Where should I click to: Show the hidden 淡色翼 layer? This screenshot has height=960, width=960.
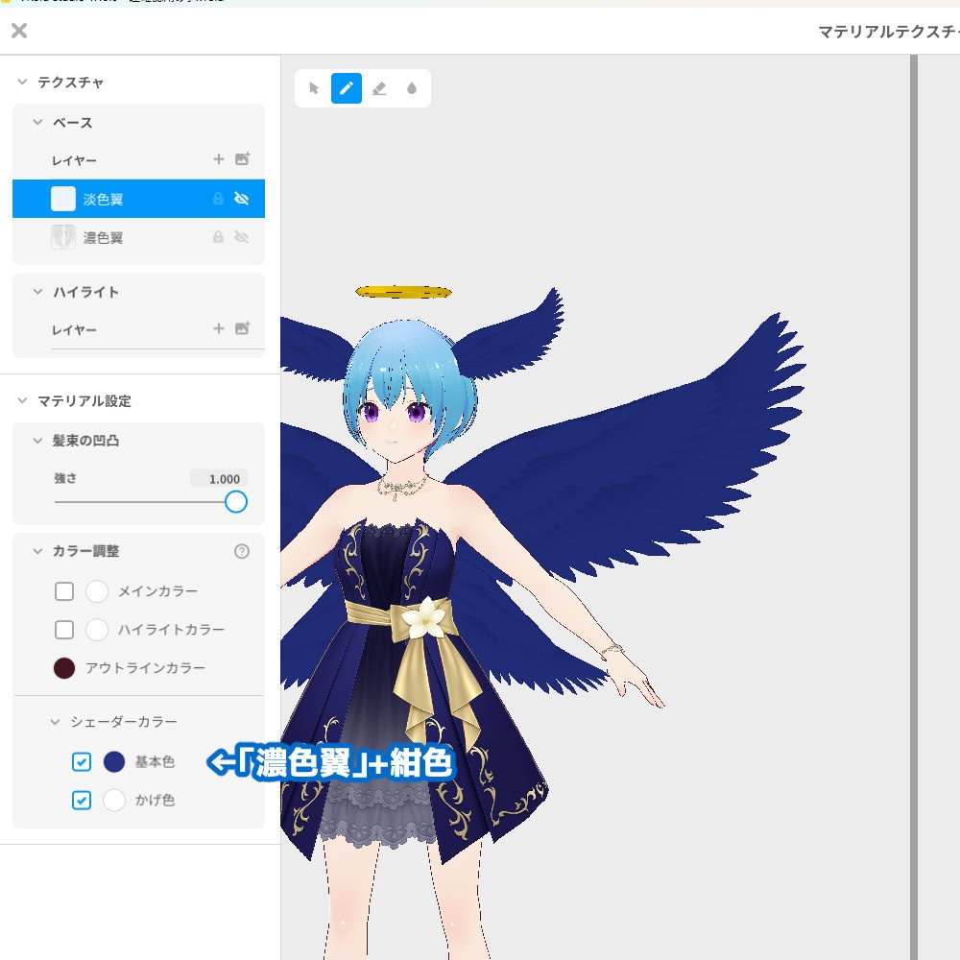243,199
